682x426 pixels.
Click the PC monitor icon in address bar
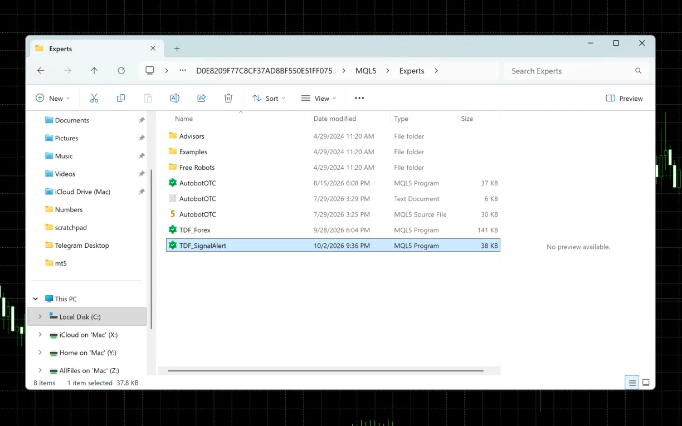coord(150,71)
